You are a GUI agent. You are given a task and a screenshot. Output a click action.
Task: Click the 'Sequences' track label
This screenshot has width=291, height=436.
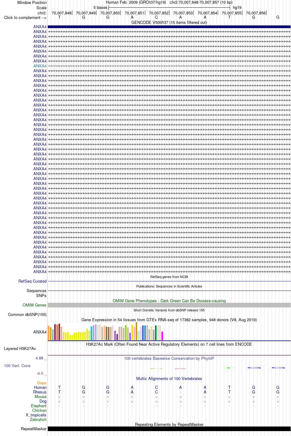(36, 291)
